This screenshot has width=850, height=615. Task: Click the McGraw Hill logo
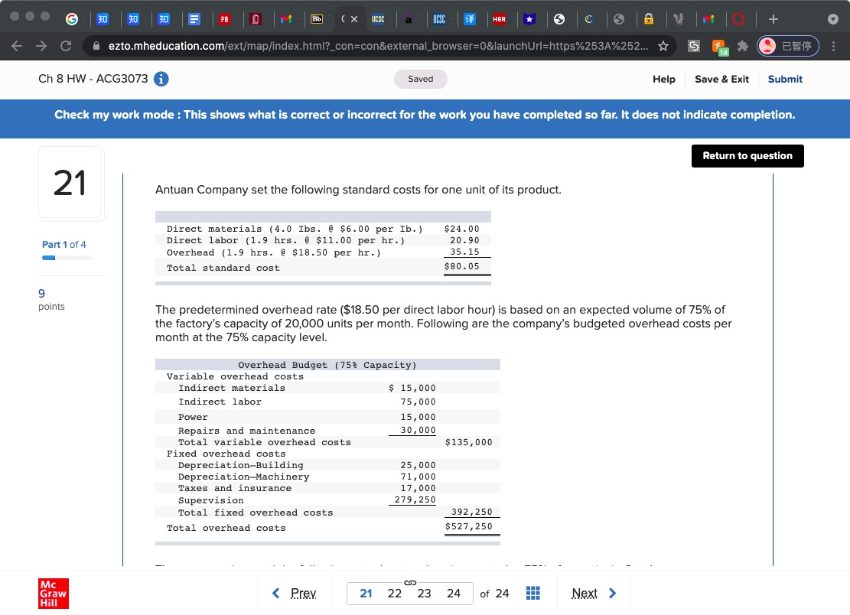pos(52,593)
